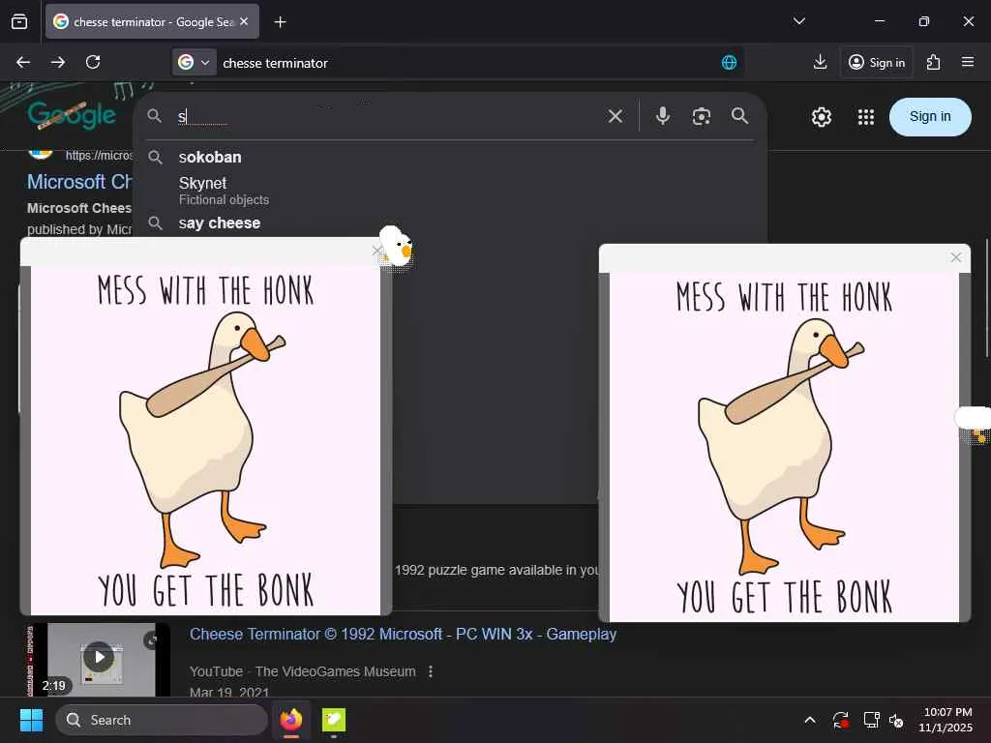Close the left goose meme popup window
The height and width of the screenshot is (743, 991).
tap(376, 251)
